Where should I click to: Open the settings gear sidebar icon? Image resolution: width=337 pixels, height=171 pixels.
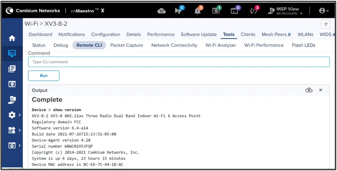[12, 115]
